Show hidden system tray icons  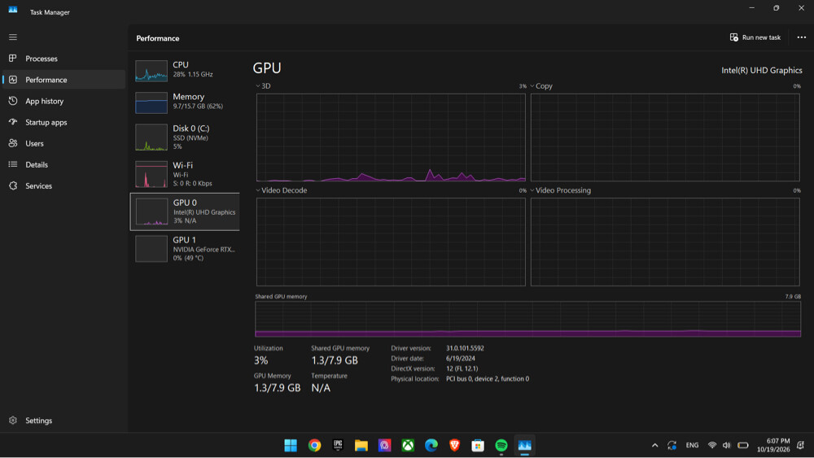(x=655, y=446)
